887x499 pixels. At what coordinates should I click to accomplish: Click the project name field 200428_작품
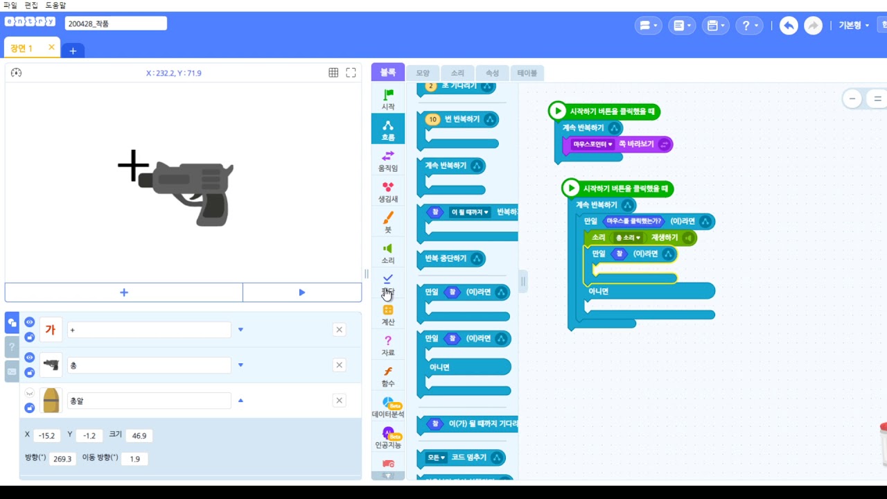click(x=116, y=24)
